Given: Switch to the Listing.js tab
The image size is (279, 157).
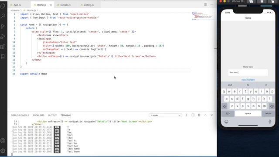Looking at the screenshot, I should pos(88,5).
